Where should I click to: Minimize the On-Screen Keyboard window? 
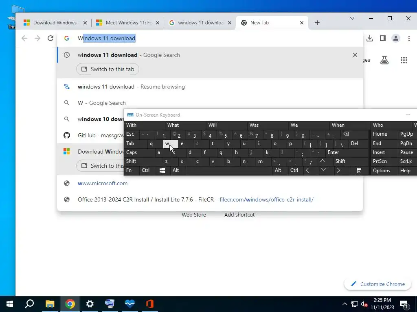(x=408, y=115)
